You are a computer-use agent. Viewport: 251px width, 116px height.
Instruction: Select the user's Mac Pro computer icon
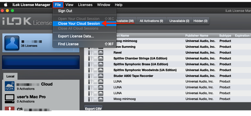(x=10, y=99)
